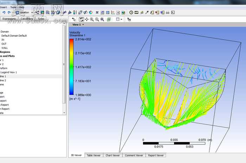Click the outline panel vertical scrollbar
The height and width of the screenshot is (163, 246).
click(64, 64)
